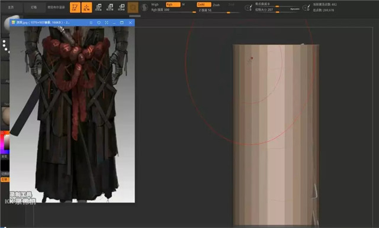This screenshot has height=228, width=379.
Task: Open the Lightbox button in top shelf
Action: (34, 8)
